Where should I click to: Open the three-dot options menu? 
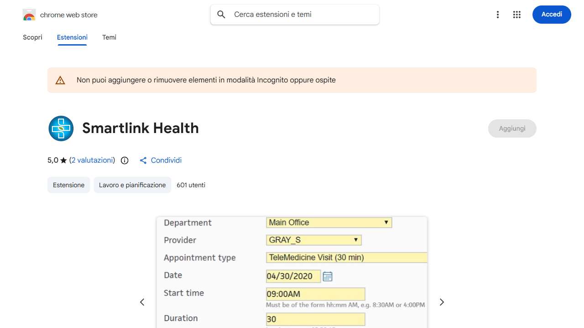tap(497, 15)
